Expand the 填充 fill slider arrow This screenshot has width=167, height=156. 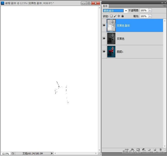[x=150, y=16]
